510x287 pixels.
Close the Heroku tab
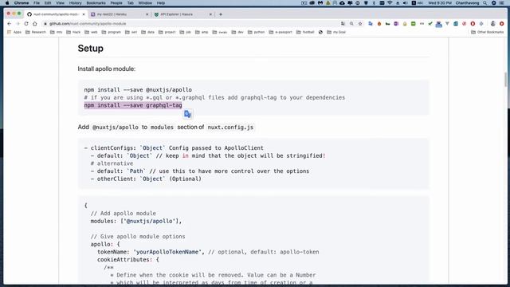tap(147, 14)
